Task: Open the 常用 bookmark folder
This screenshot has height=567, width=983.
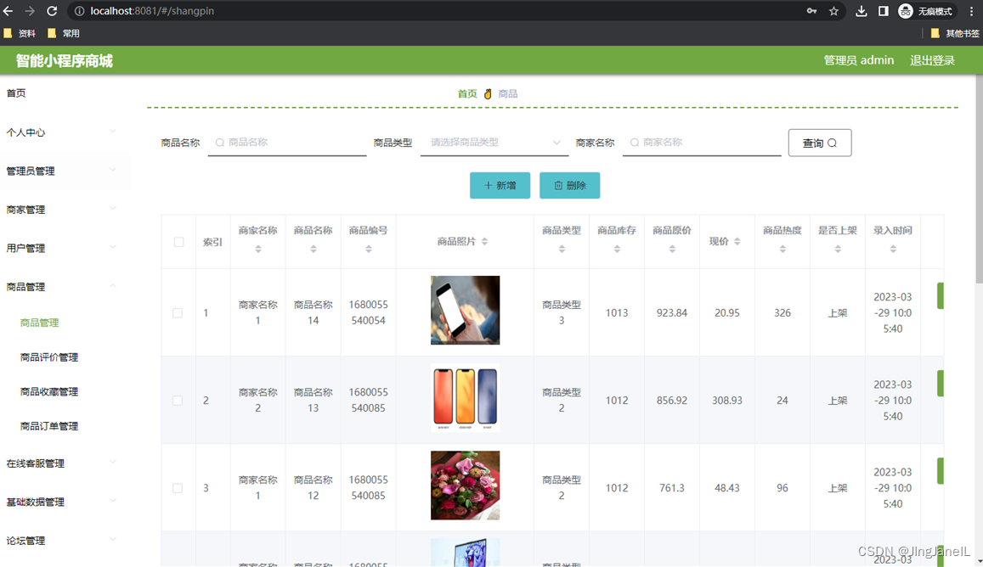Action: 64,33
